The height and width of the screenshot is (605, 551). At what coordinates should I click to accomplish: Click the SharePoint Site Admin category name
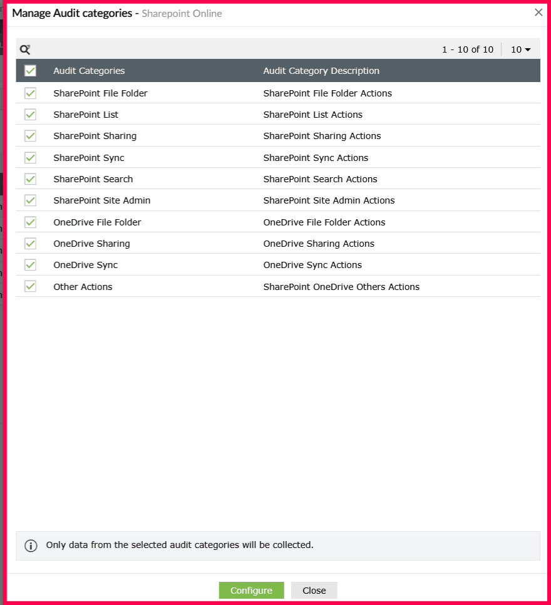102,200
